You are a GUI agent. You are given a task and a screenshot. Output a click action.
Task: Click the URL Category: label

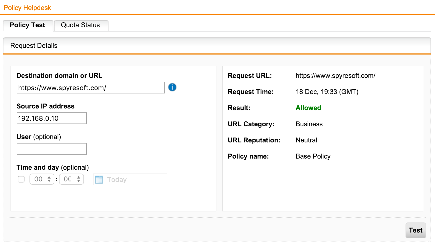(x=251, y=124)
